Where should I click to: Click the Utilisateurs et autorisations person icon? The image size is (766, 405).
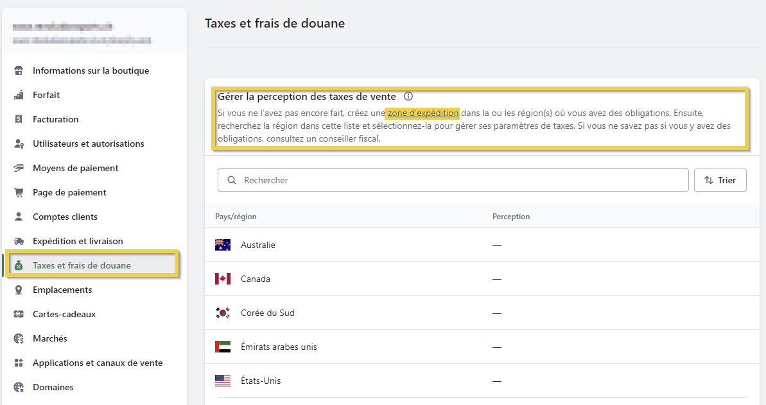(19, 144)
